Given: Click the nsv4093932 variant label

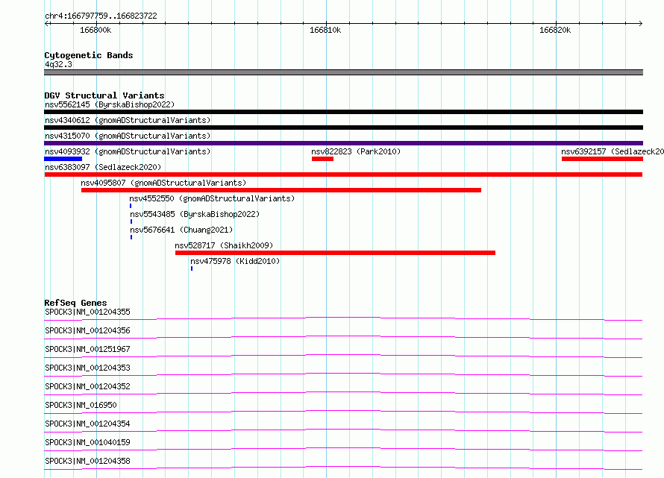Looking at the screenshot, I should coord(128,151).
